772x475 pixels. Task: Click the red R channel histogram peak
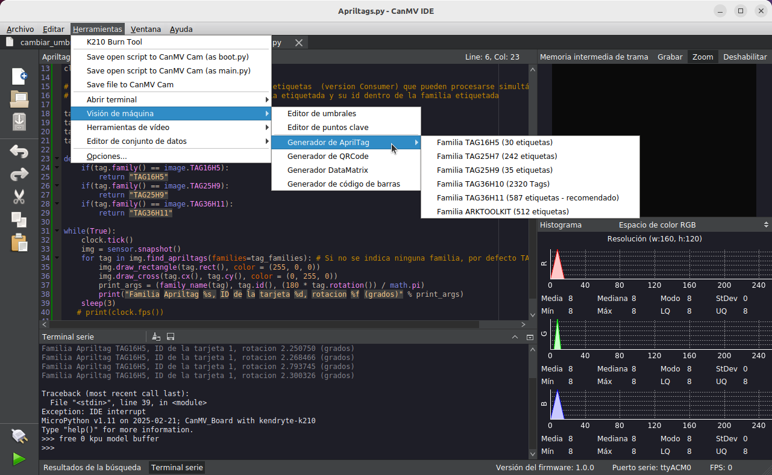tap(557, 264)
